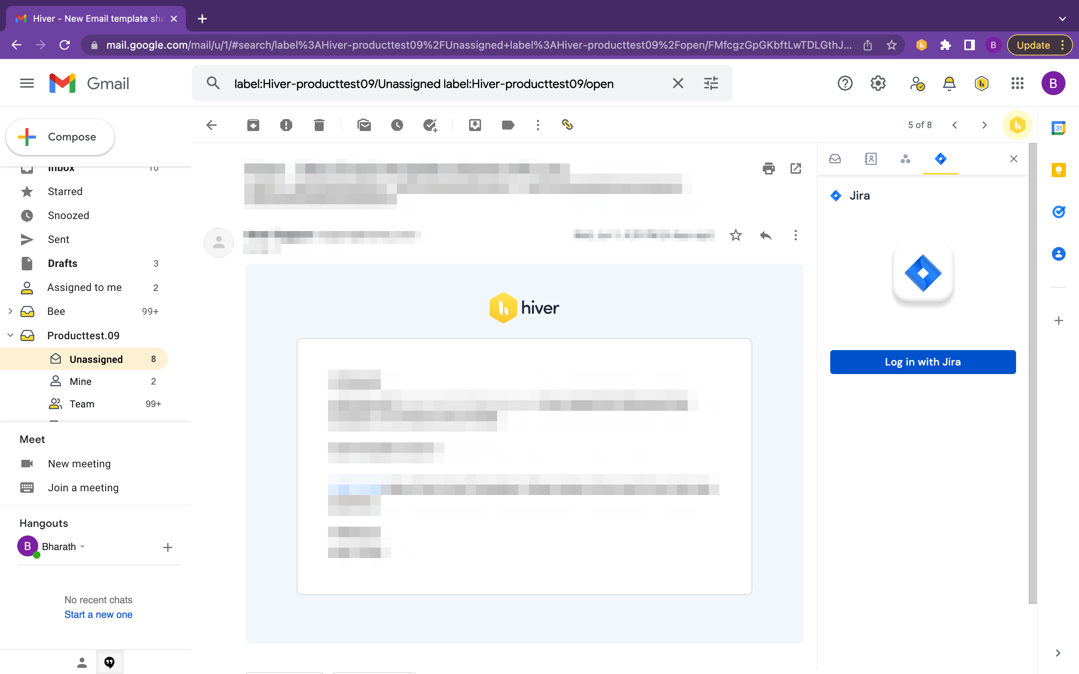The height and width of the screenshot is (674, 1079).
Task: Start a new hangout with plus icon
Action: [167, 547]
